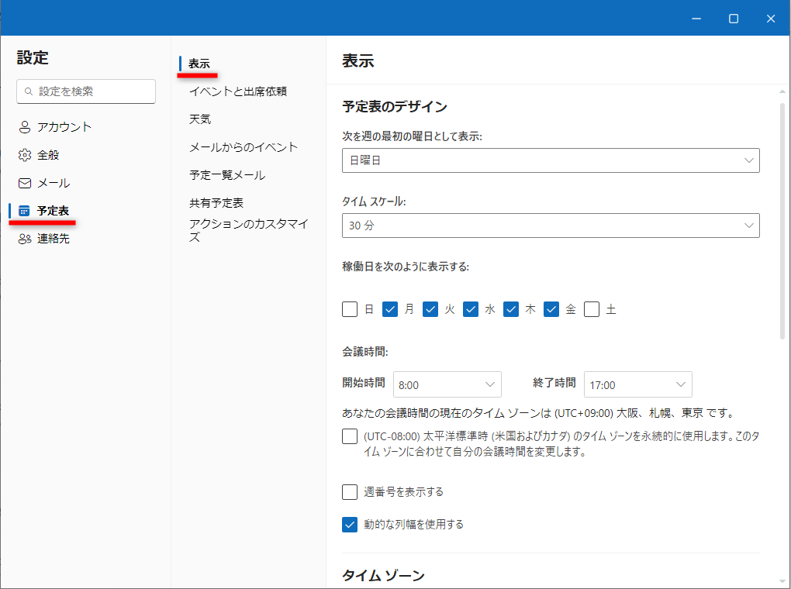Disable 動的な列幅を使用する
Image resolution: width=791 pixels, height=589 pixels.
pos(350,524)
